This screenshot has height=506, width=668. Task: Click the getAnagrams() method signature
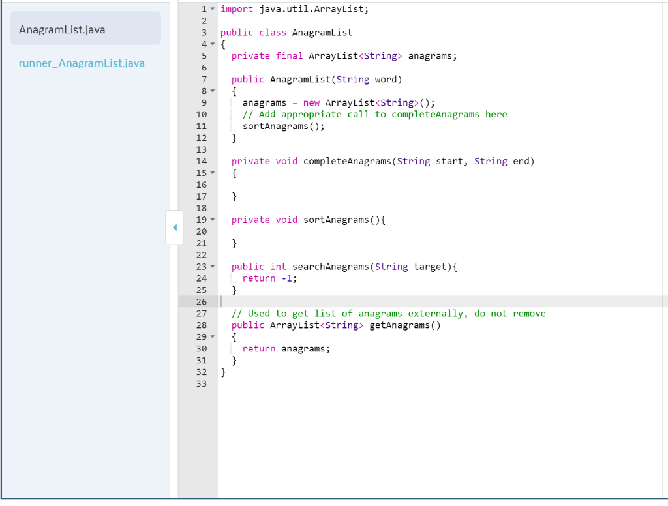click(x=336, y=325)
